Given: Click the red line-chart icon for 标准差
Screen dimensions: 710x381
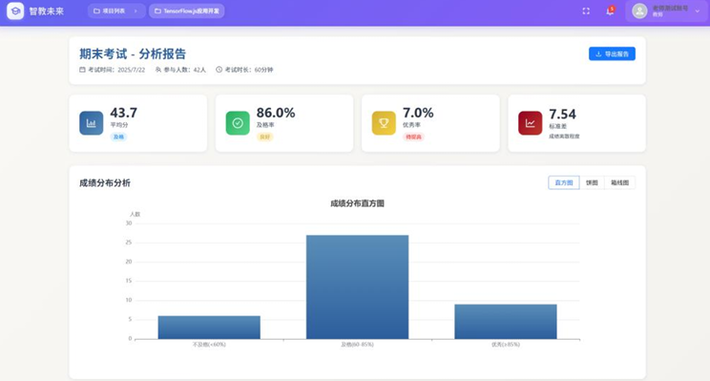Looking at the screenshot, I should click(531, 123).
